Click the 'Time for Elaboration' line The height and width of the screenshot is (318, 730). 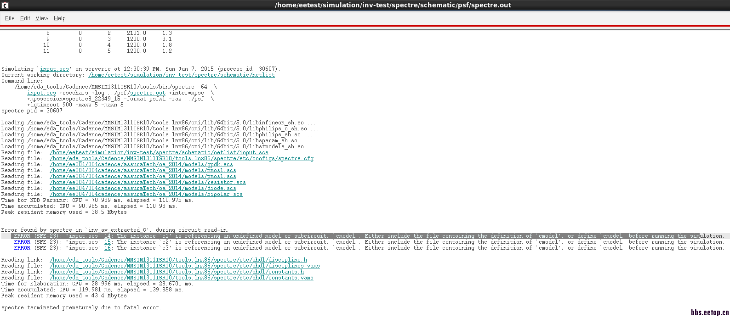click(x=97, y=284)
